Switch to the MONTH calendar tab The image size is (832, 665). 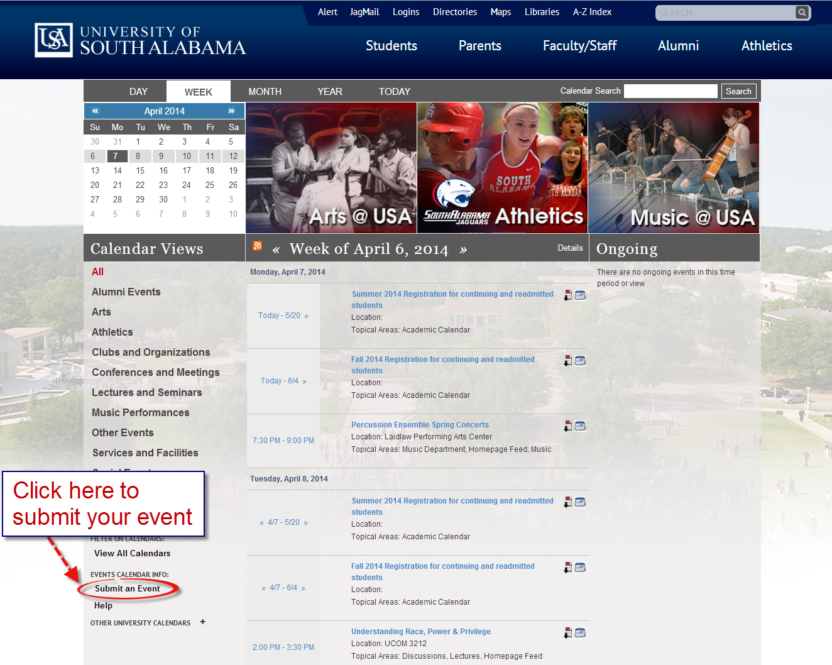coord(265,92)
